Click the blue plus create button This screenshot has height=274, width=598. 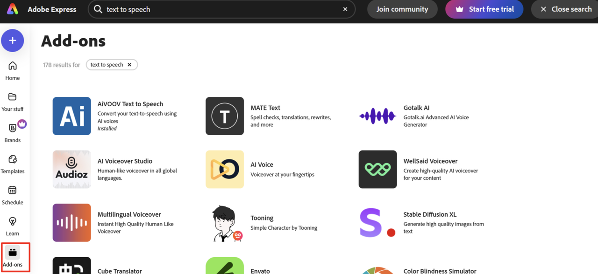point(13,41)
